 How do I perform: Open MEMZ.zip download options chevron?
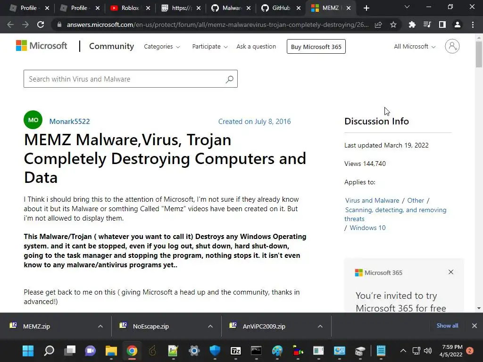pos(100,326)
